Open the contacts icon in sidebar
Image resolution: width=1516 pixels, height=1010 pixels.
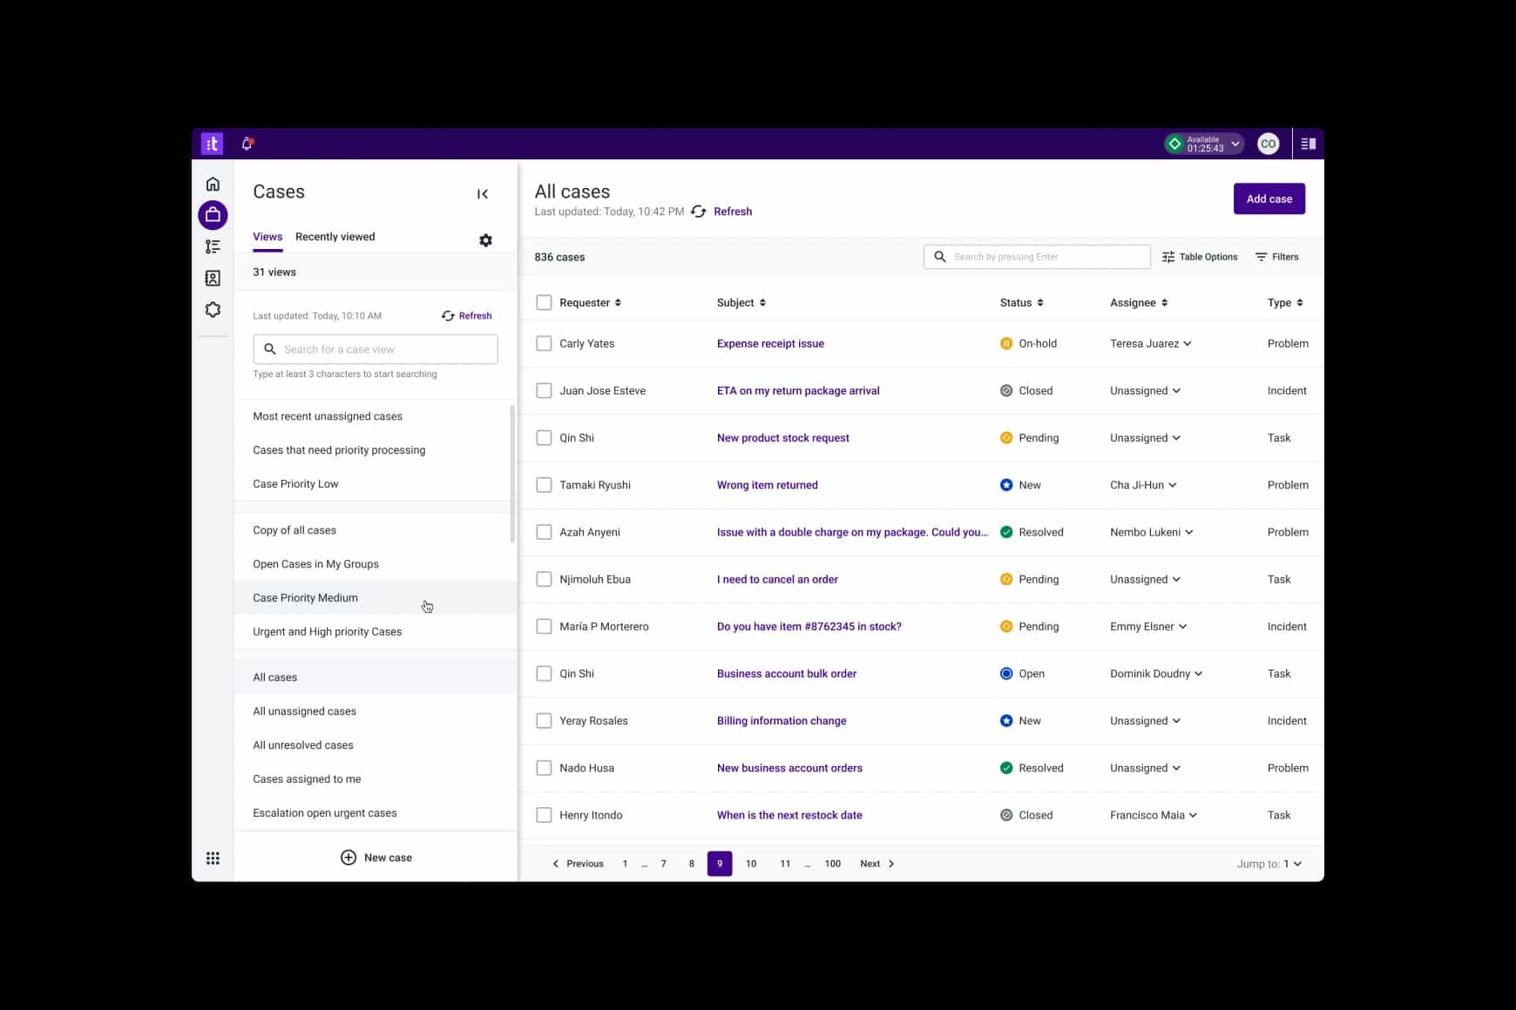tap(213, 279)
